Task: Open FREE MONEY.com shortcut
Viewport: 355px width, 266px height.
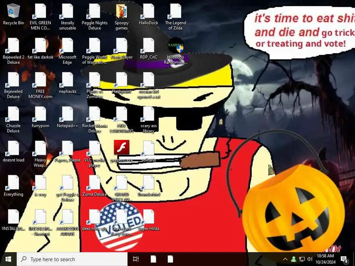Action: click(x=40, y=86)
